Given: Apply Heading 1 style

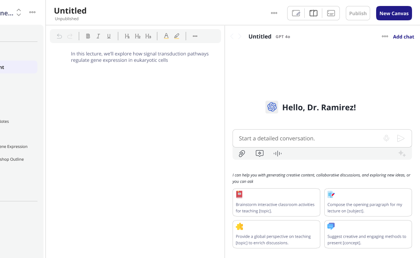Looking at the screenshot, I should click(x=127, y=36).
